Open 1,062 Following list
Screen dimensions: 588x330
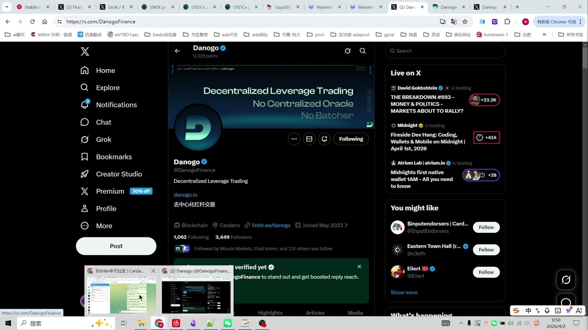click(x=191, y=237)
